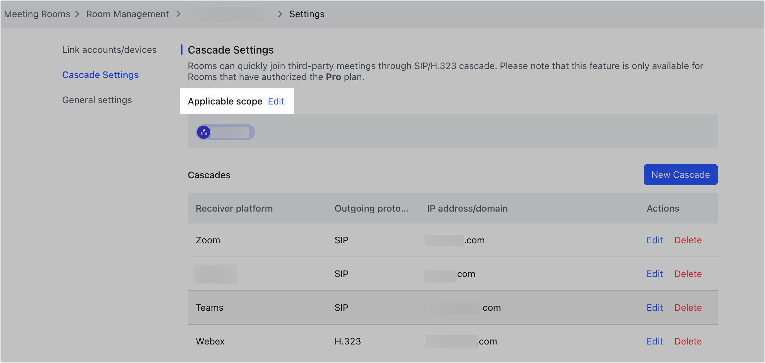765x363 pixels.
Task: Edit the Applicable scope
Action: click(x=276, y=101)
